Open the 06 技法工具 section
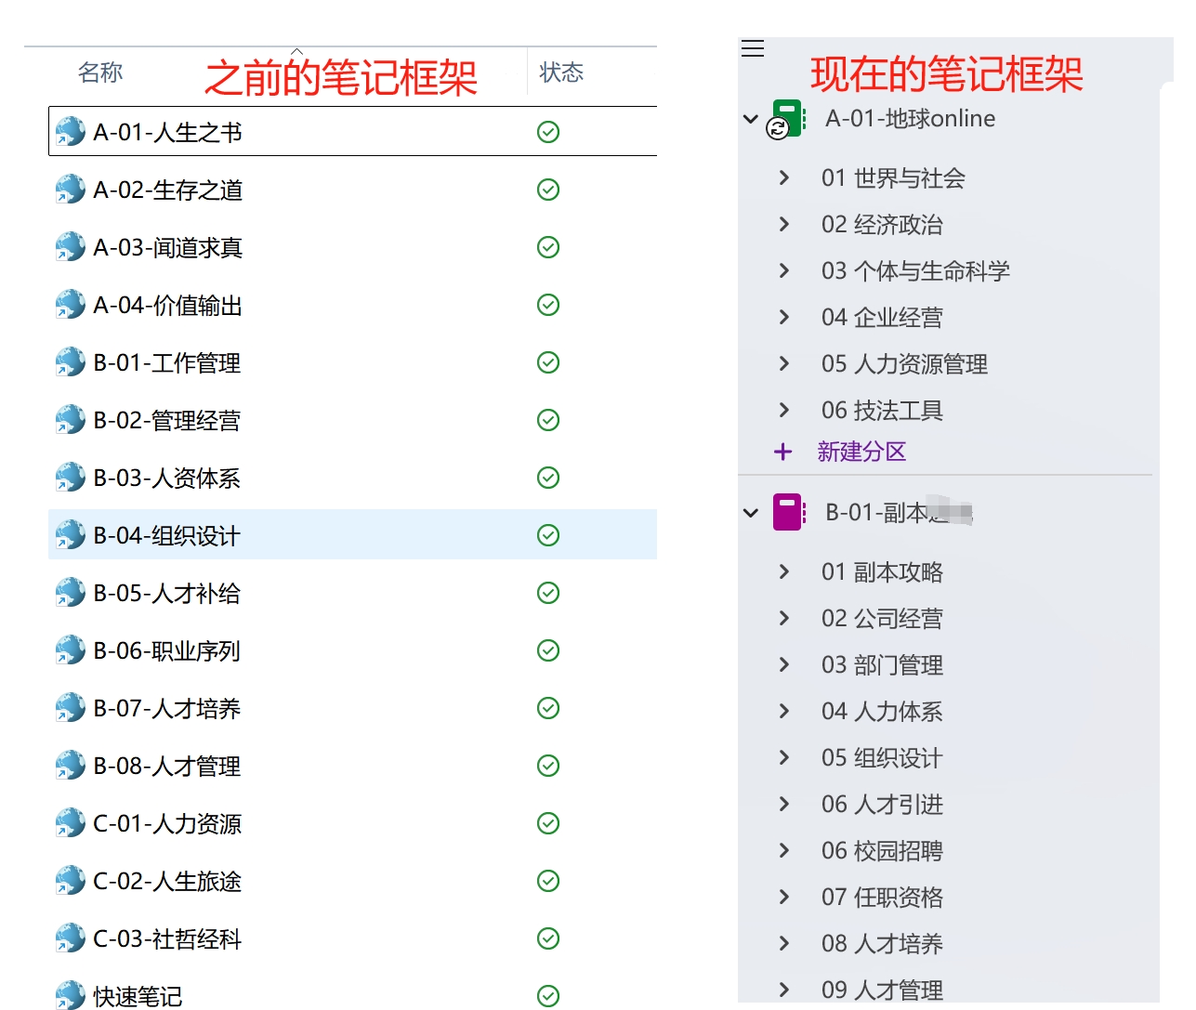 click(x=882, y=410)
